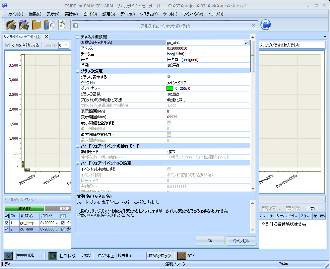Open the 編集(E) menu

coord(35,14)
